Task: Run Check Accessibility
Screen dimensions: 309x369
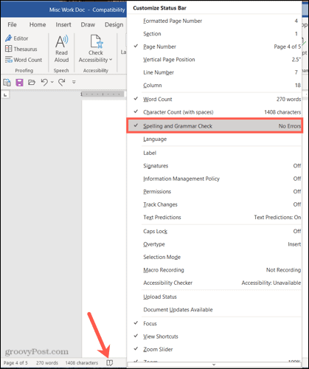Action: tap(96, 49)
